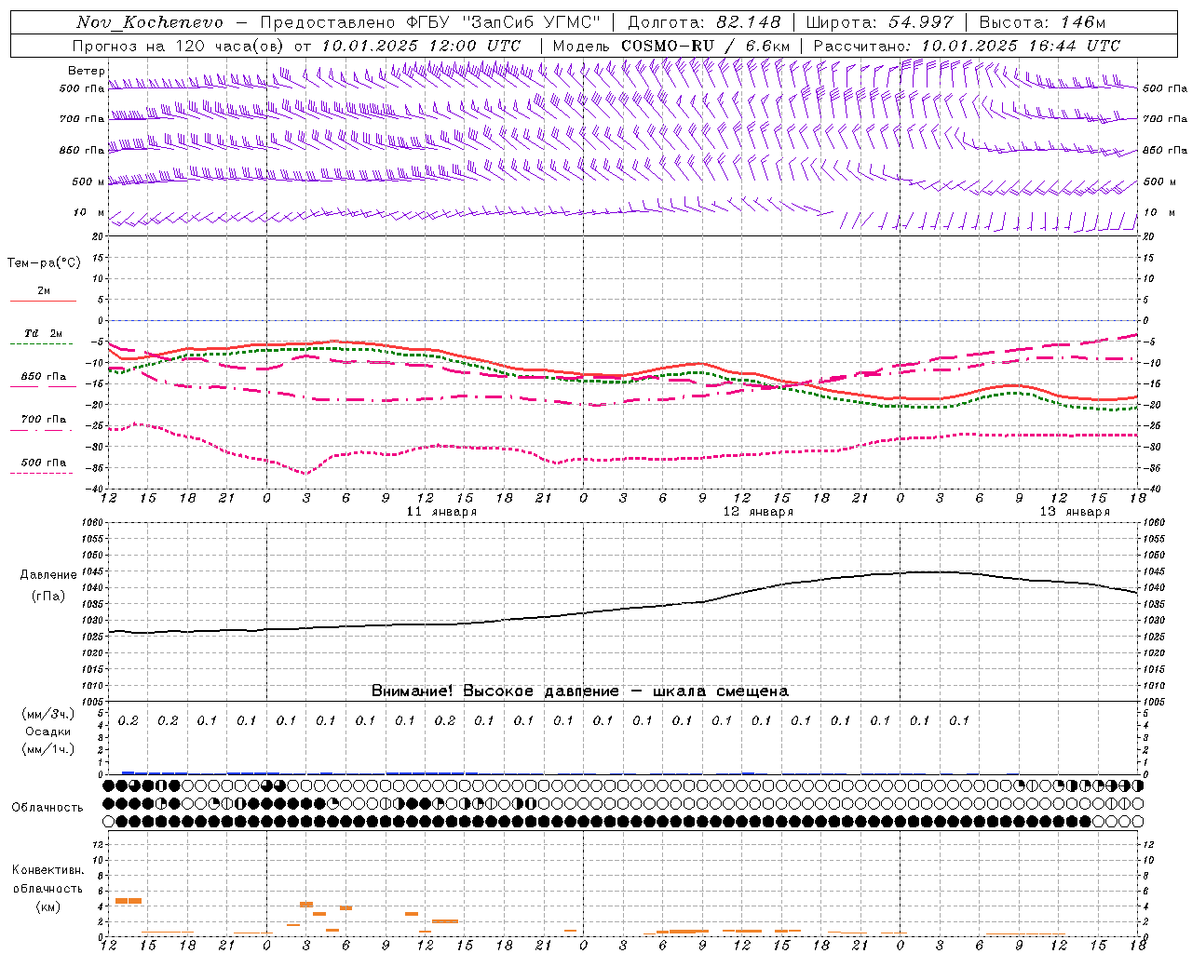Select the (гПа) unit label under Давление
Image resolution: width=1192 pixels, height=953 pixels.
click(x=48, y=597)
